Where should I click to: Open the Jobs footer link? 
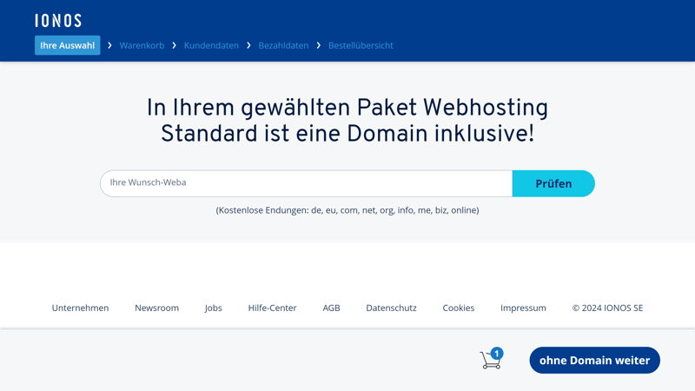click(213, 308)
